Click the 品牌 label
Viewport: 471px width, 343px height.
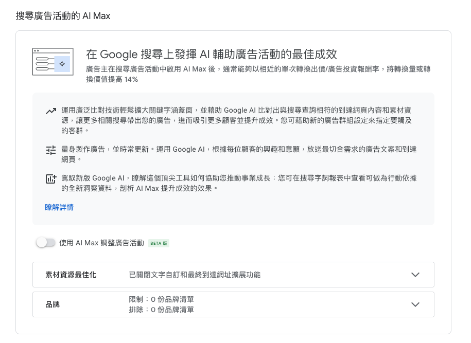pos(53,304)
